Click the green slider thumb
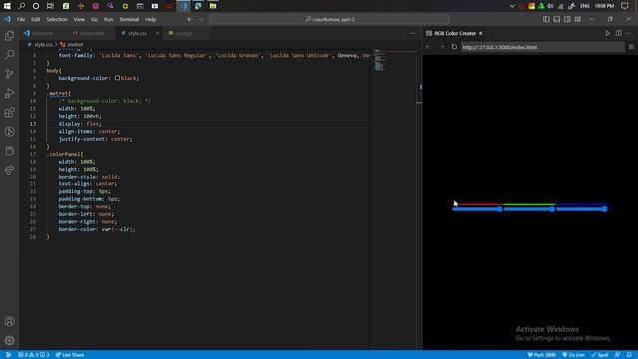The height and width of the screenshot is (359, 638). (552, 209)
